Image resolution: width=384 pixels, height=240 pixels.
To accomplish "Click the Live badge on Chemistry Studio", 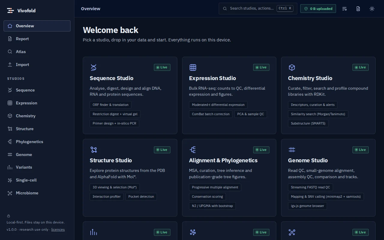I will (x=361, y=67).
